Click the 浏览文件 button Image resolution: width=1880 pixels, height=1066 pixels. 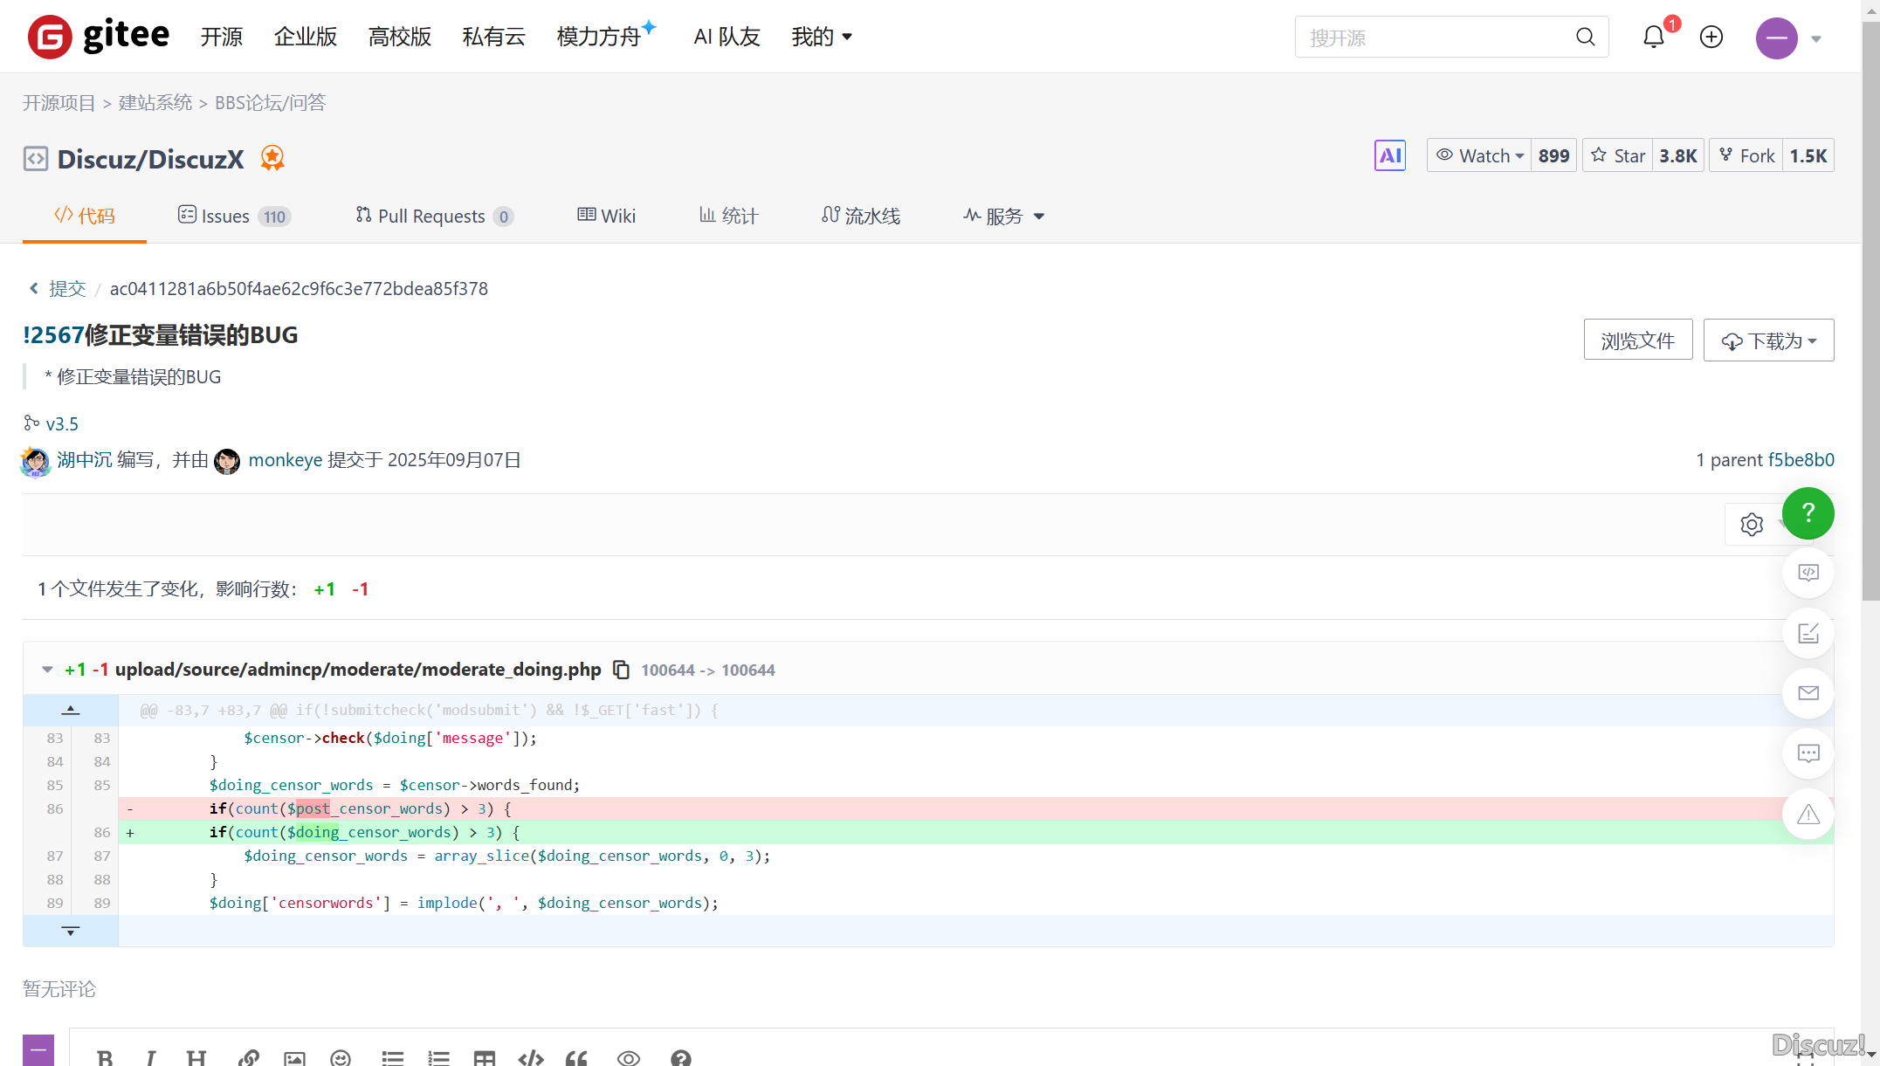point(1637,340)
